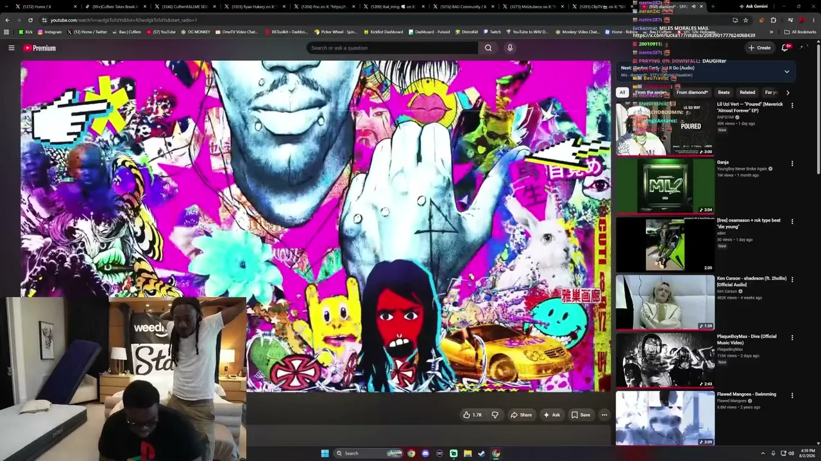Go to YouTube Premium home logo
The width and height of the screenshot is (821, 461).
40,48
